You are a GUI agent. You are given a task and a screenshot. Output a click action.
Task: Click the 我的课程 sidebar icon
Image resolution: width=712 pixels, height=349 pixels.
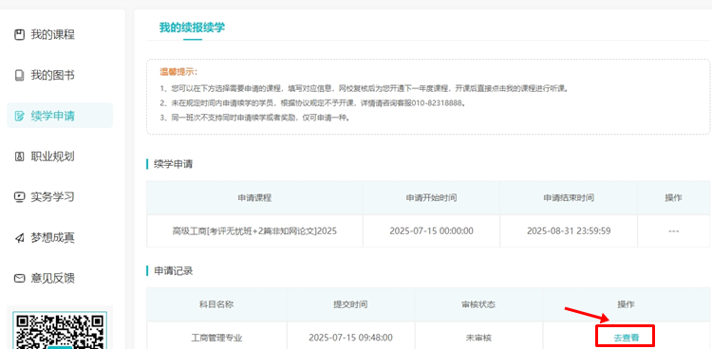(19, 35)
